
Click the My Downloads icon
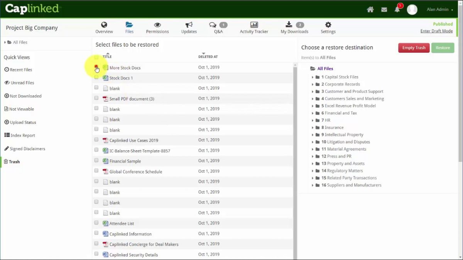coord(289,25)
